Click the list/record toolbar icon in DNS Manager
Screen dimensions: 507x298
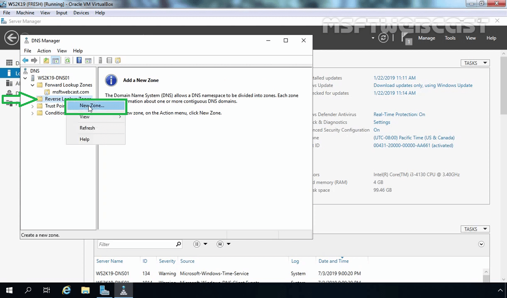109,60
